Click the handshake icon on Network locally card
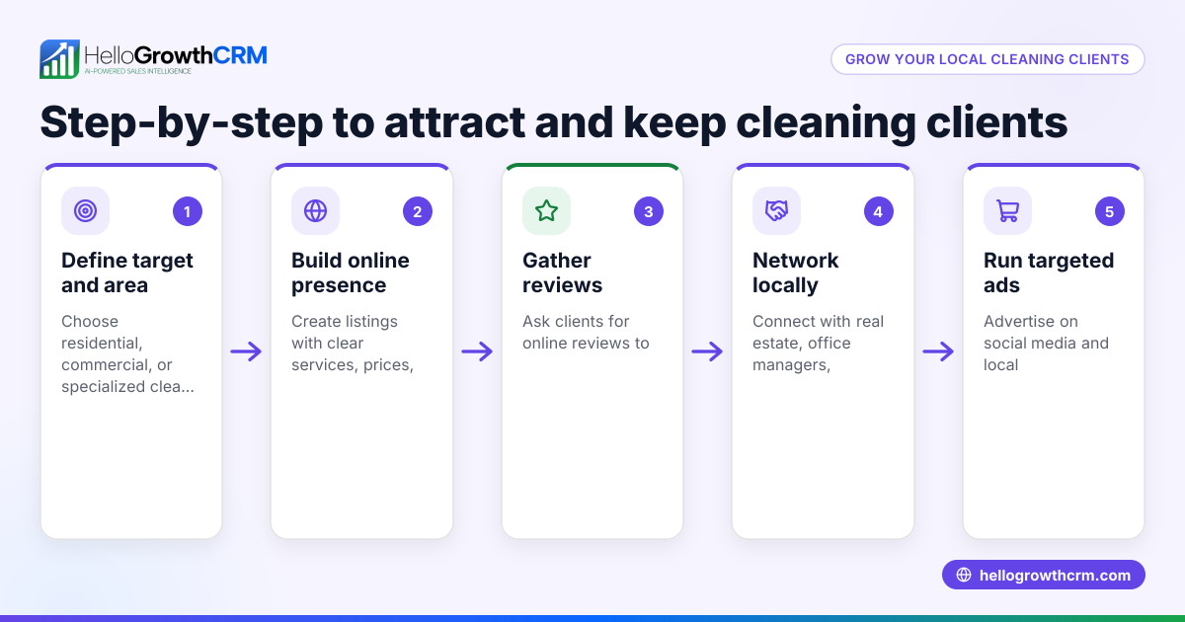Viewport: 1185px width, 622px height. pyautogui.click(x=776, y=211)
